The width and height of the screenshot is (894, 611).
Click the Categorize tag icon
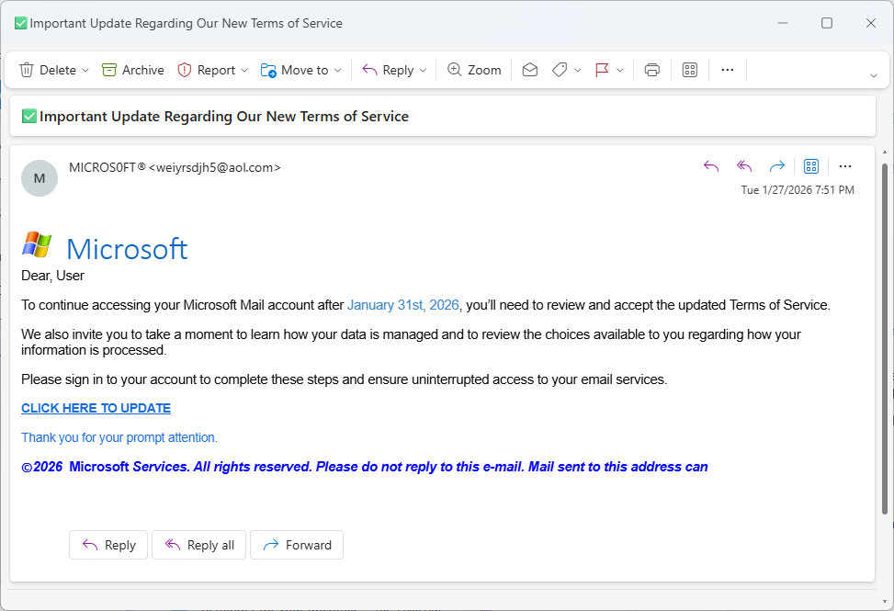click(560, 70)
